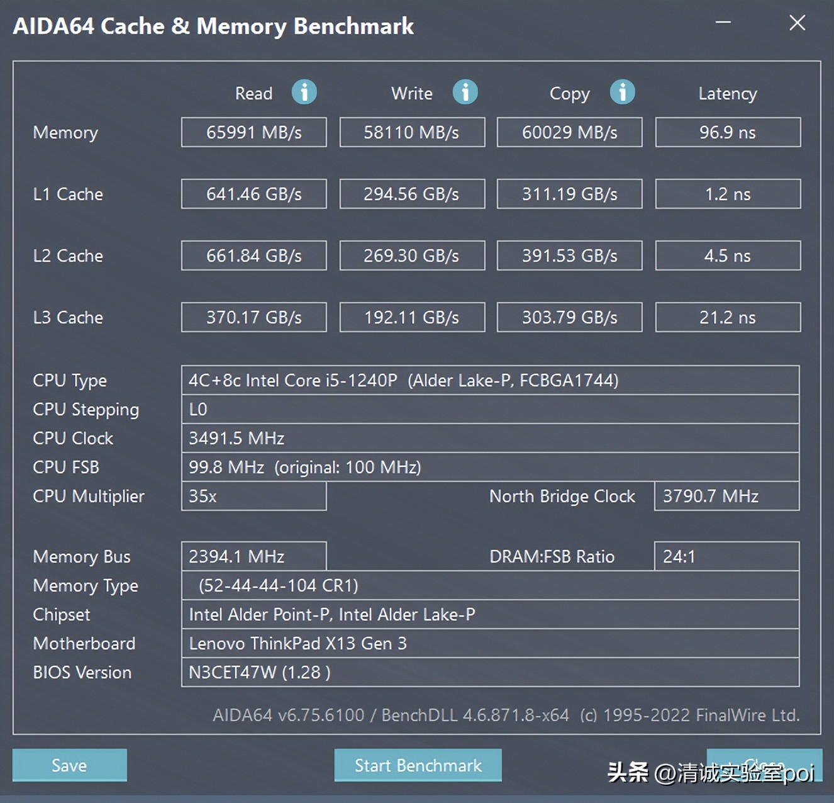Screen dimensions: 834x803
Task: Click the North Bridge Clock value 3790.7 MHz
Action: click(x=726, y=496)
